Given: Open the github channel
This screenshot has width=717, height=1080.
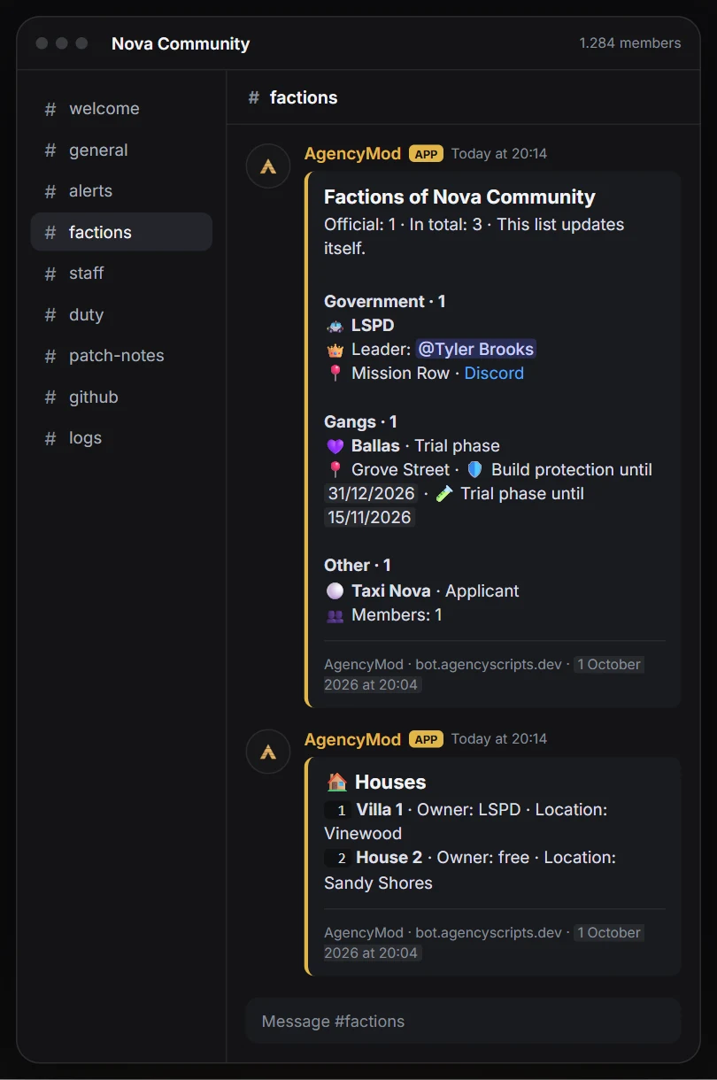Looking at the screenshot, I should click(121, 397).
